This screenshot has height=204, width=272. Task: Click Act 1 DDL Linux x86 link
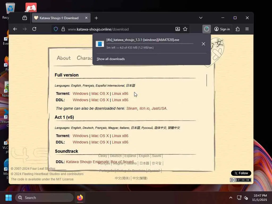coord(120,142)
